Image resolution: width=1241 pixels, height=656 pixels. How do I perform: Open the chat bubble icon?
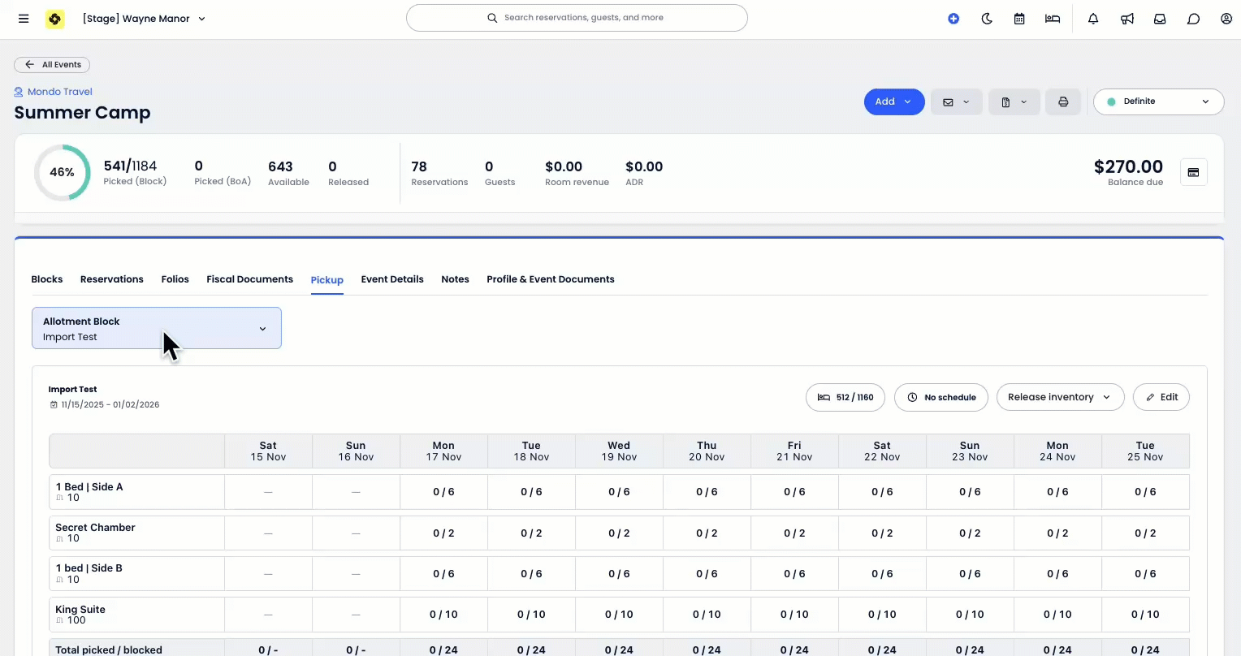(1193, 19)
